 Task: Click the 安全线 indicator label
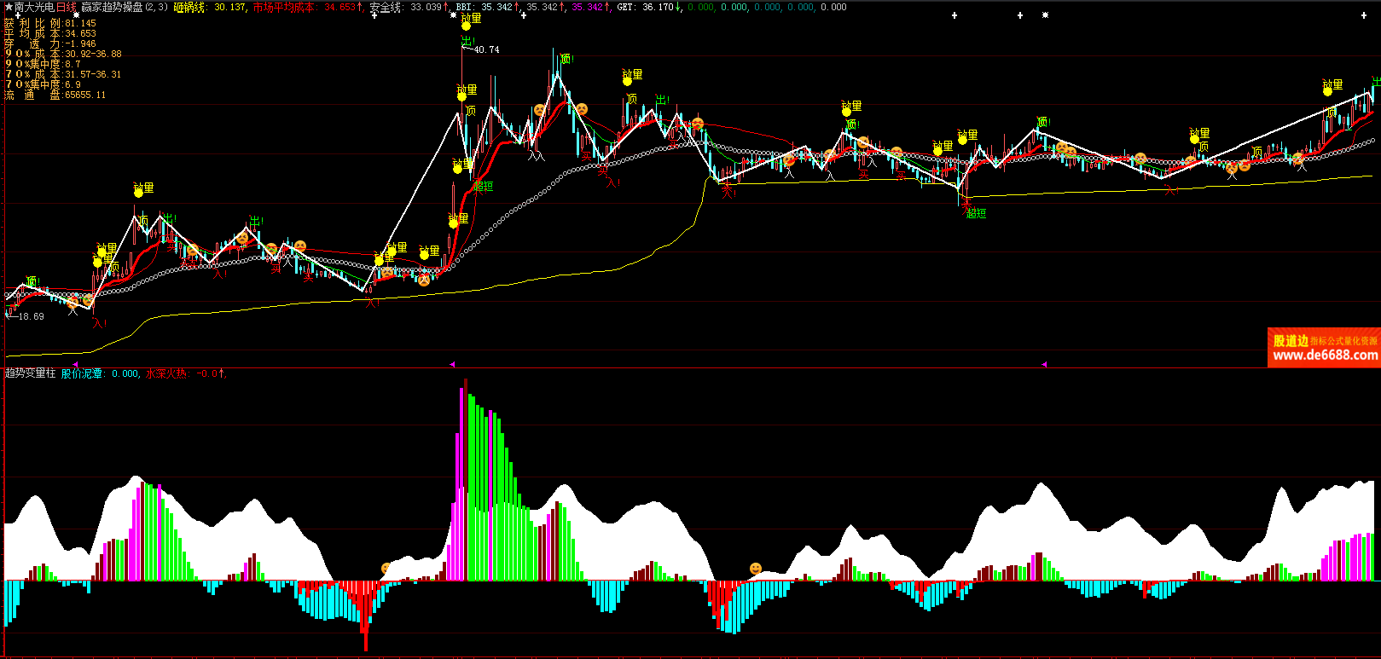tap(385, 7)
